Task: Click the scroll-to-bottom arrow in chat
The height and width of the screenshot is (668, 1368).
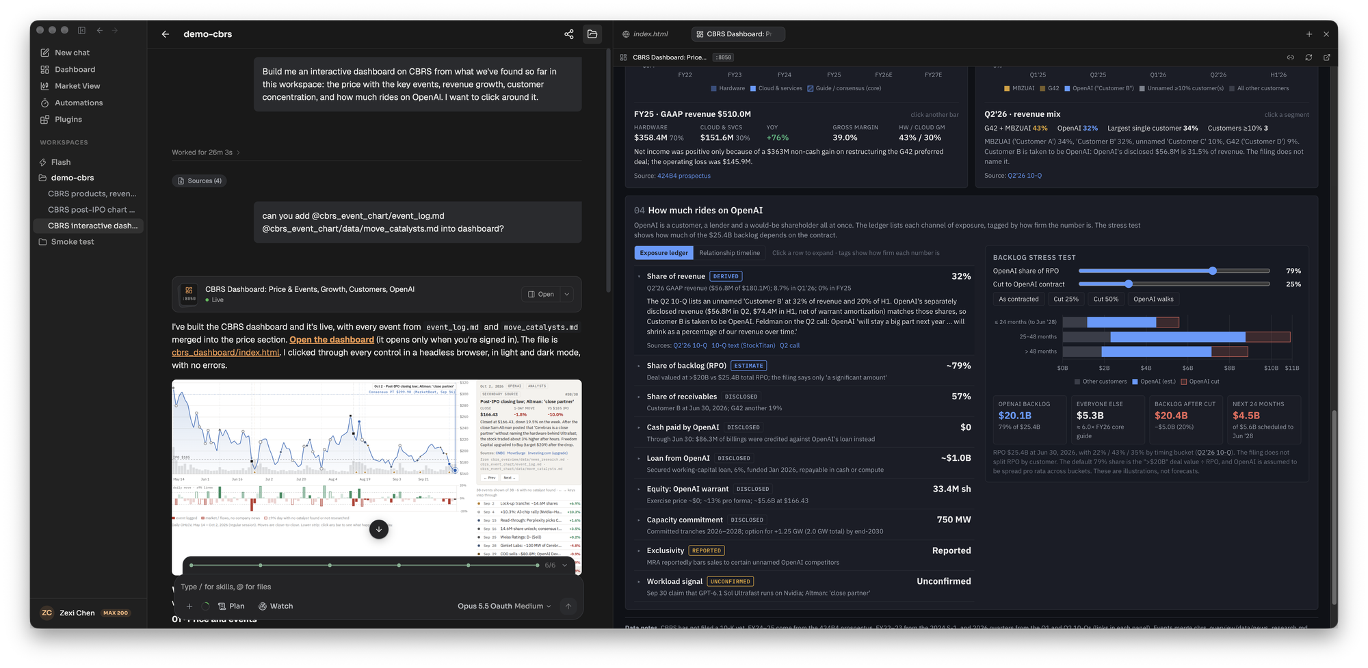Action: coord(379,529)
